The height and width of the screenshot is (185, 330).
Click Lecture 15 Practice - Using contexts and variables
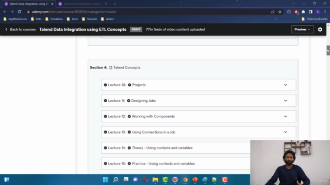point(163,163)
